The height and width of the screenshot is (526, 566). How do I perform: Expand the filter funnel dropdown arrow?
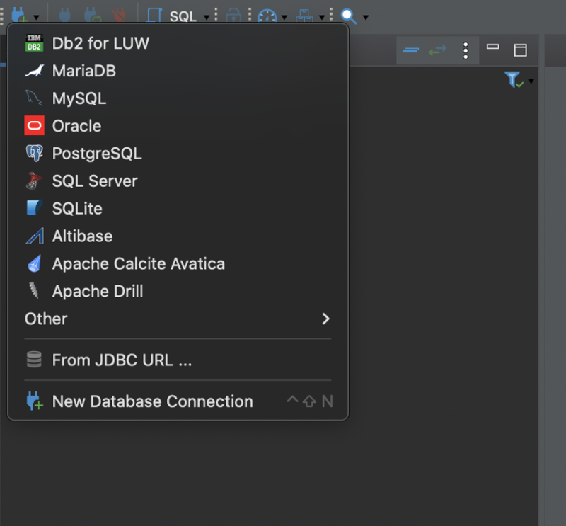[531, 81]
